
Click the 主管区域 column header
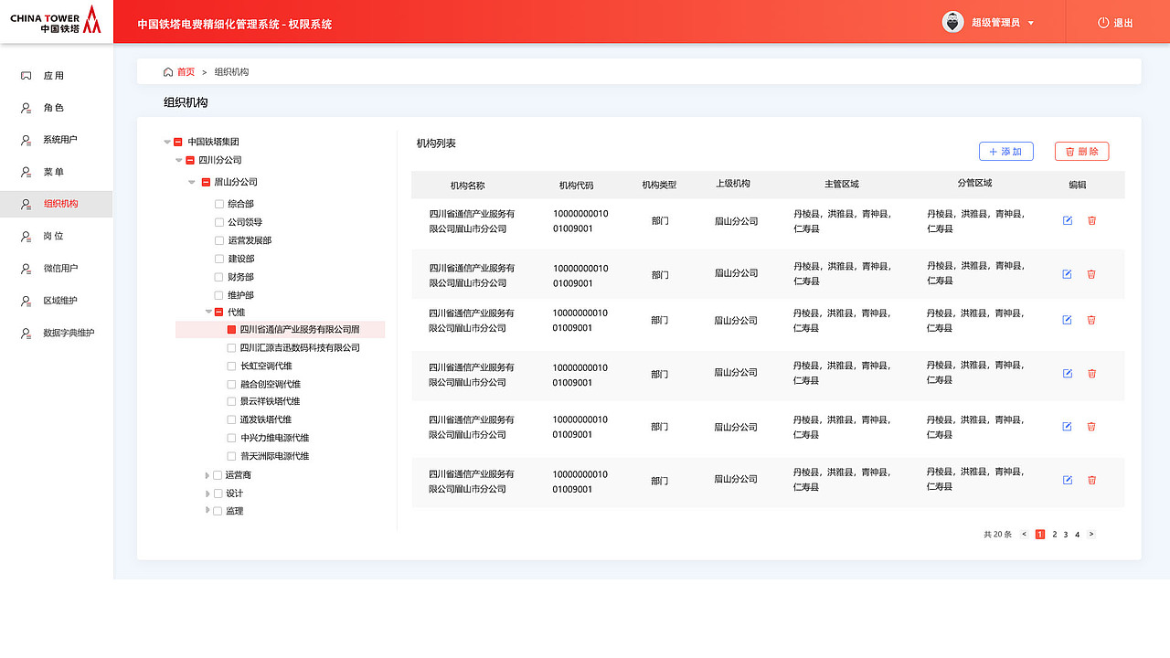842,185
